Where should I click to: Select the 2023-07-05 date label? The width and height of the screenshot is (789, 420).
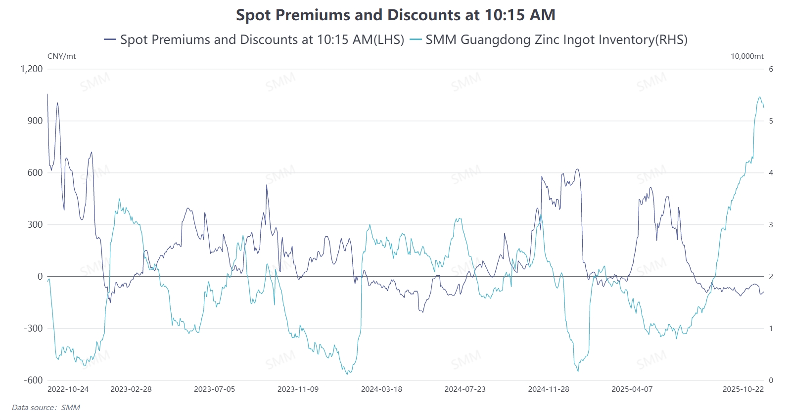click(214, 389)
